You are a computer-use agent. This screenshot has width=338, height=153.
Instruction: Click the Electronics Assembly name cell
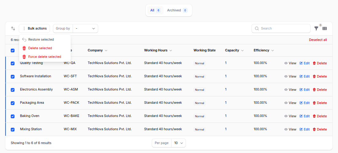[36, 89]
